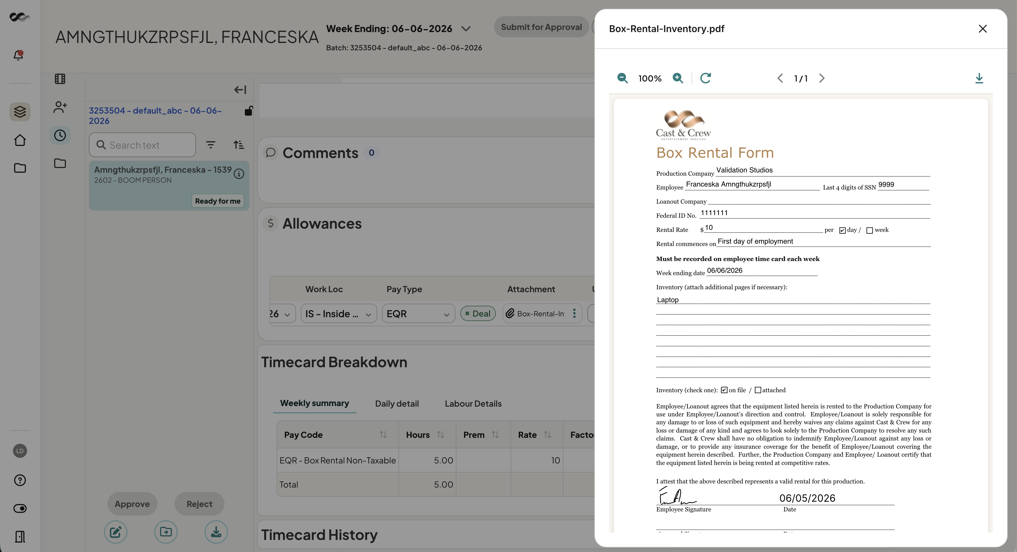Click the Rate value 10 cell
Screen dimensions: 1017x552
pyautogui.click(x=537, y=460)
